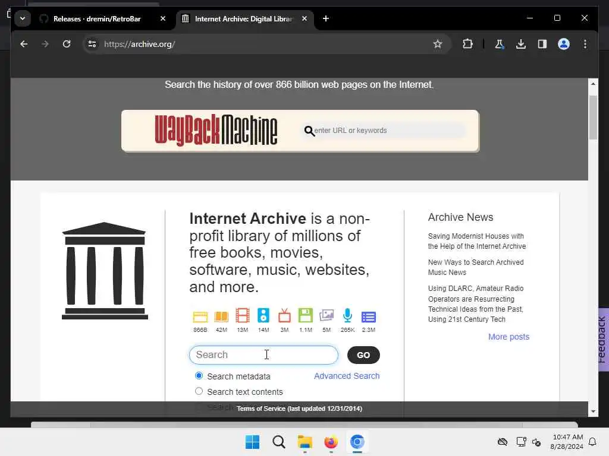Viewport: 609px width, 456px height.
Task: Open the browser extensions puzzle icon
Action: [x=467, y=44]
